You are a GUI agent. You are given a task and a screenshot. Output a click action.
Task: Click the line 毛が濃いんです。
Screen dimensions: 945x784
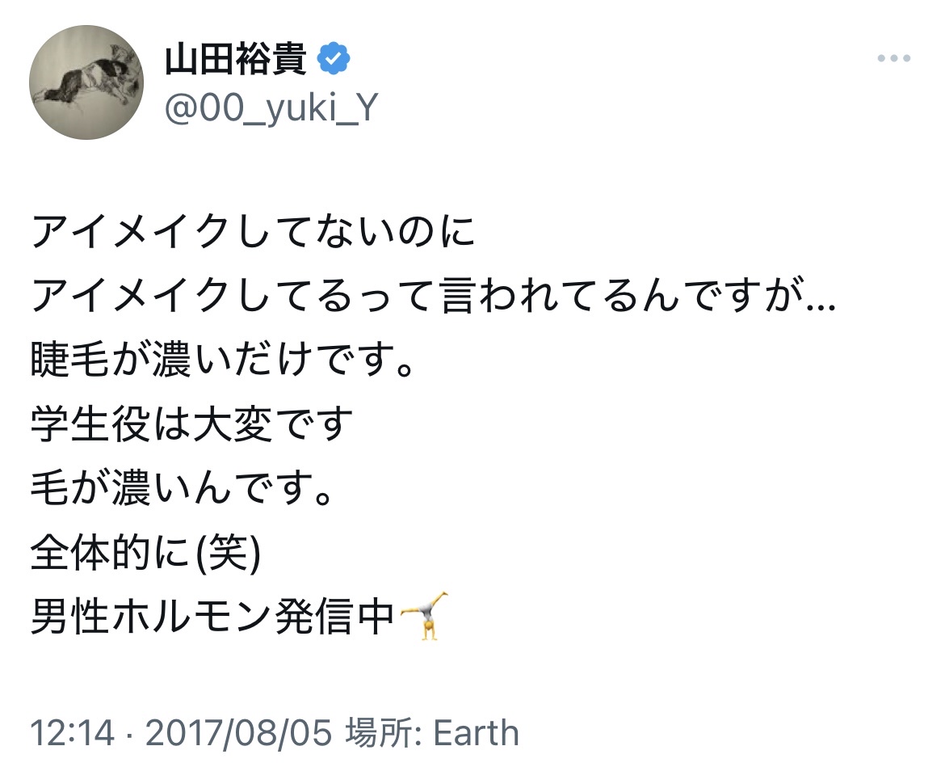click(182, 489)
